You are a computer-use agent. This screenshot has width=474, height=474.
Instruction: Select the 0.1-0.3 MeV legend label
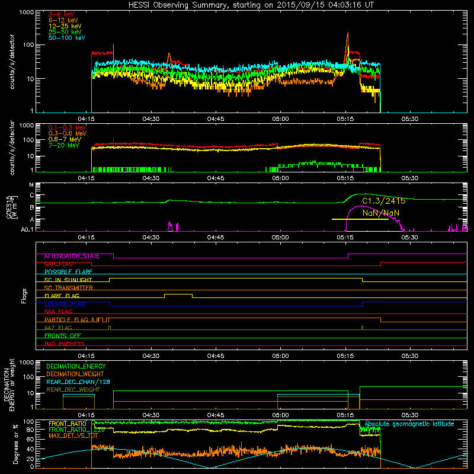(68, 127)
